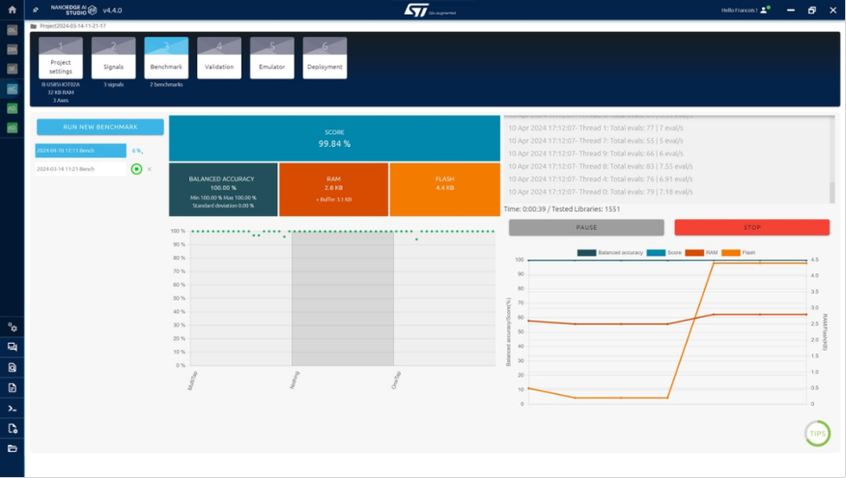This screenshot has height=478, width=846.
Task: Click the 2 benchmarks label under step 3
Action: click(166, 85)
